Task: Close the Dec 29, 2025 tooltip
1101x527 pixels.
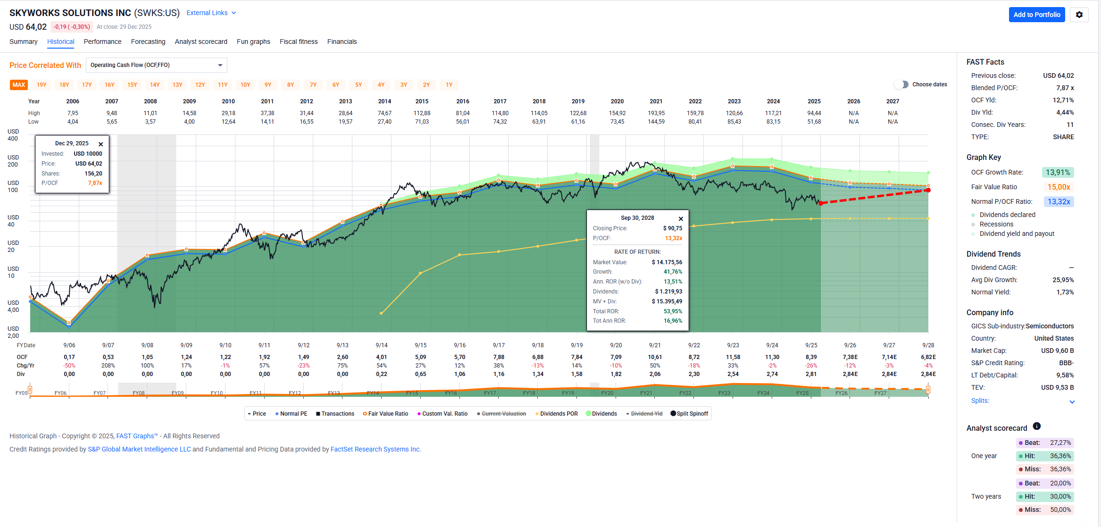Action: point(100,144)
